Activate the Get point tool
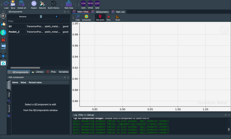The height and width of the screenshot is (139, 231). coord(100,18)
